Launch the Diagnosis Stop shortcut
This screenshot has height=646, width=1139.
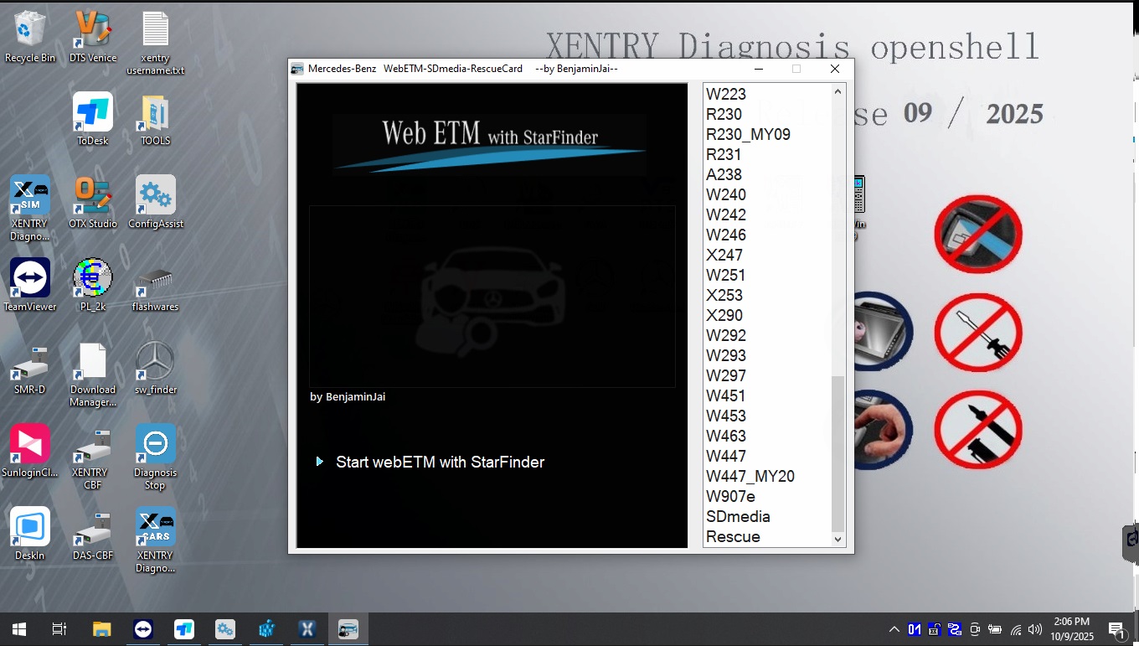point(155,445)
